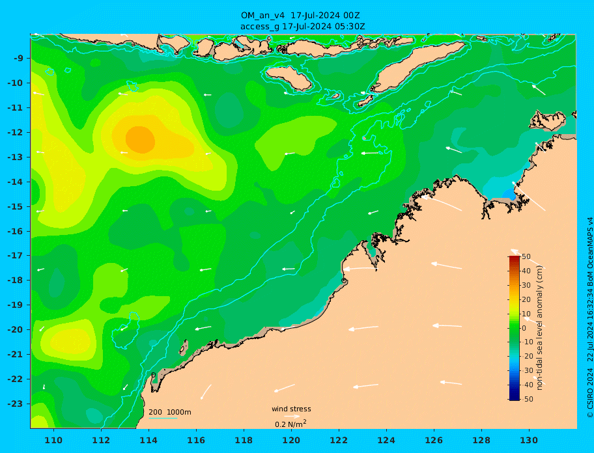Click the '-9' latitude axis label

[x=19, y=59]
